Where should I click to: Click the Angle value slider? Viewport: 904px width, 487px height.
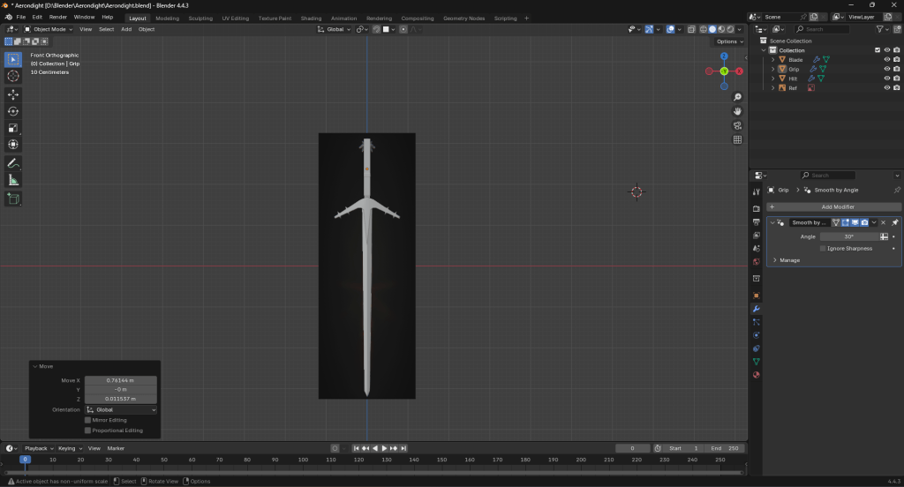coord(849,236)
